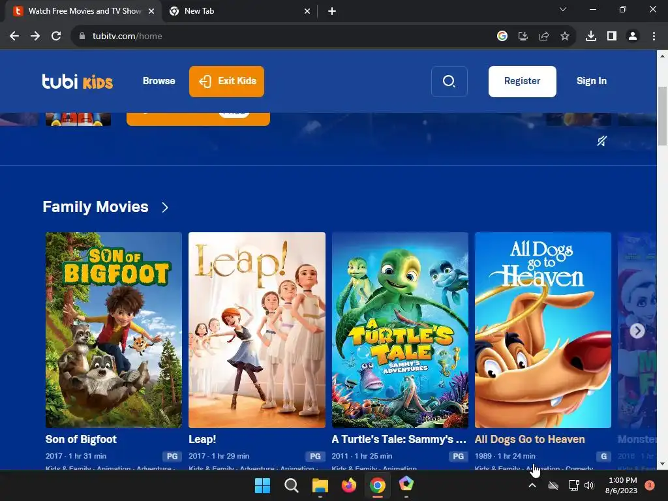Open A Turtle's Tale poster
The width and height of the screenshot is (668, 501).
point(400,329)
